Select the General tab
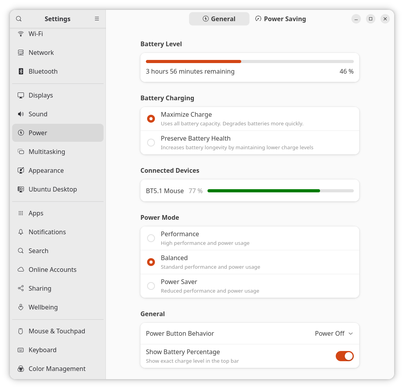This screenshot has height=389, width=404. pos(219,19)
